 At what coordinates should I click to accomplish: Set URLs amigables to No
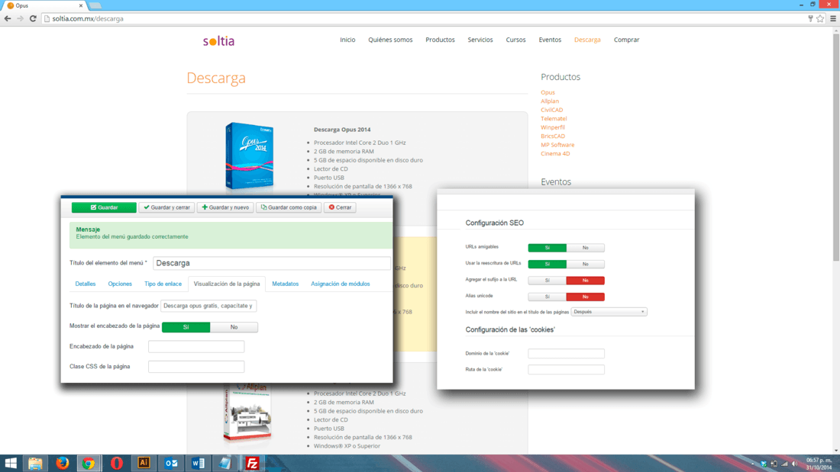586,248
